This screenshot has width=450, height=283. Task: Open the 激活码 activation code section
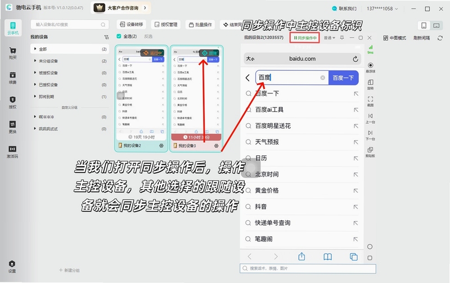click(x=12, y=152)
